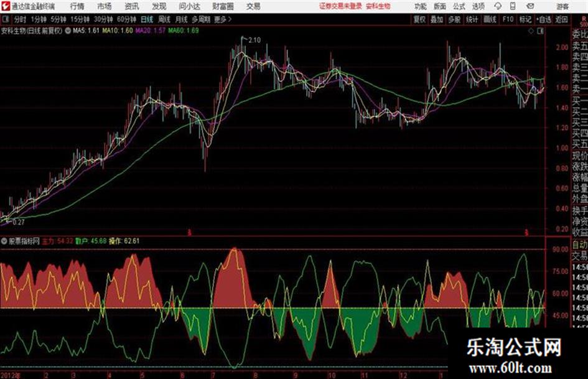
Task: Click the 90.00 level on indicator axis
Action: 560,249
